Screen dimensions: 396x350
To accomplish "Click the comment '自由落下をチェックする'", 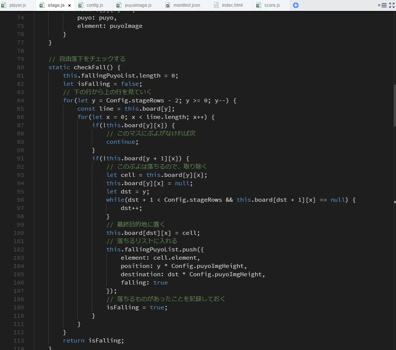I will [87, 59].
